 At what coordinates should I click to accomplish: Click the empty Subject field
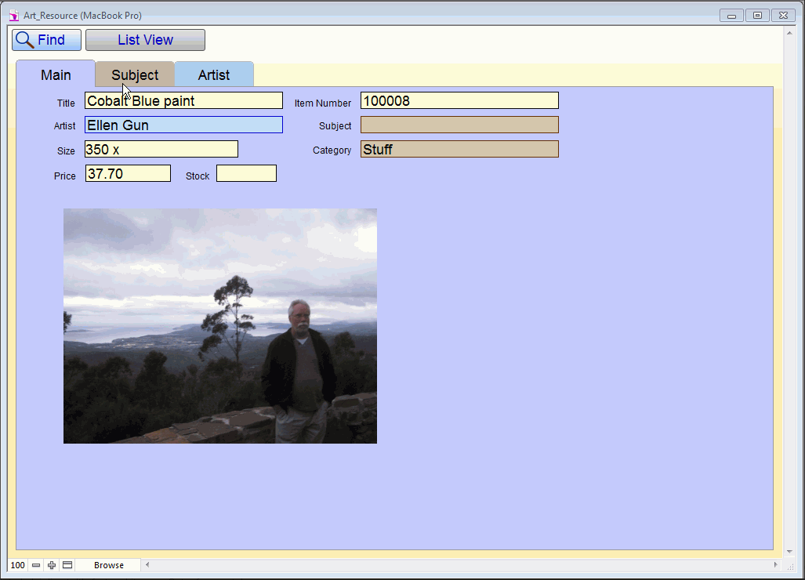pyautogui.click(x=459, y=125)
